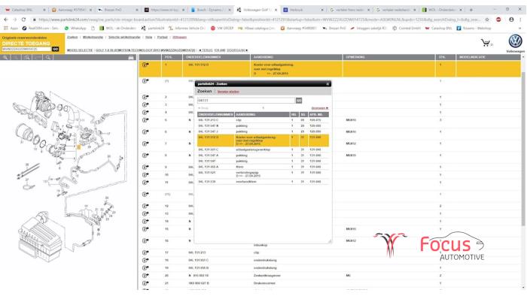This screenshot has width=527, height=296.
Task: Go back with the TERUG arrow link
Action: pyautogui.click(x=206, y=50)
